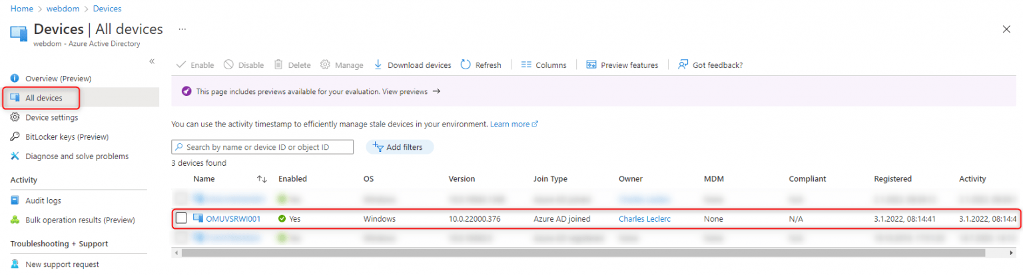1023x275 pixels.
Task: Click the New support request person icon
Action: pyautogui.click(x=15, y=264)
